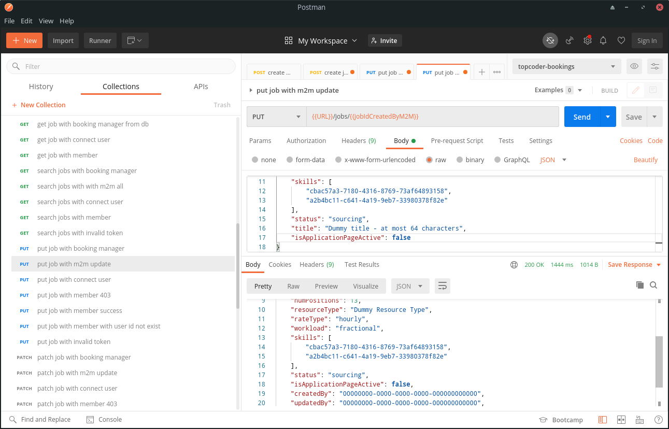Open the request Headers (9) tab
The image size is (669, 429).
[359, 140]
